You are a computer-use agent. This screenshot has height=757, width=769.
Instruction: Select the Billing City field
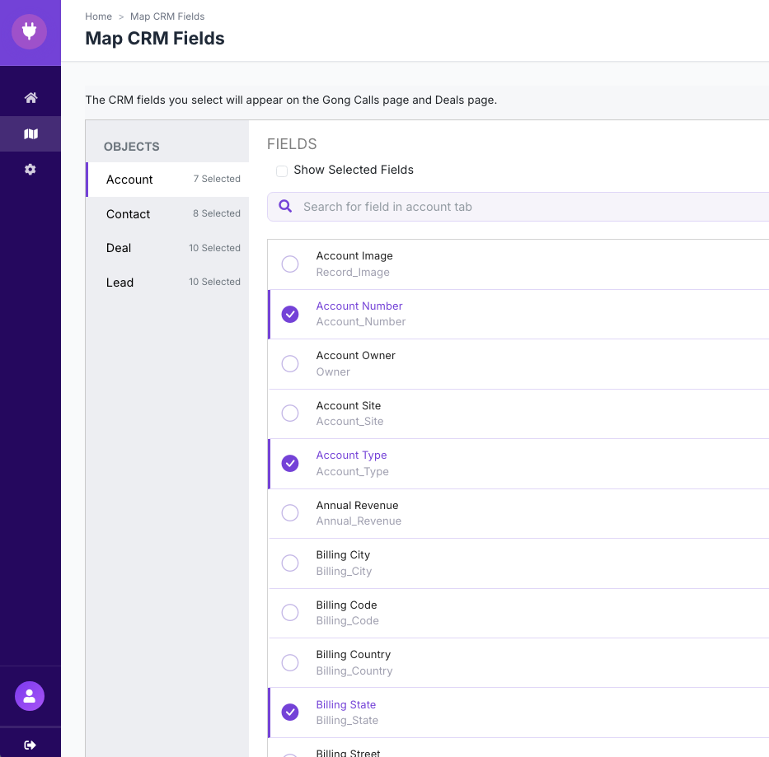[290, 563]
